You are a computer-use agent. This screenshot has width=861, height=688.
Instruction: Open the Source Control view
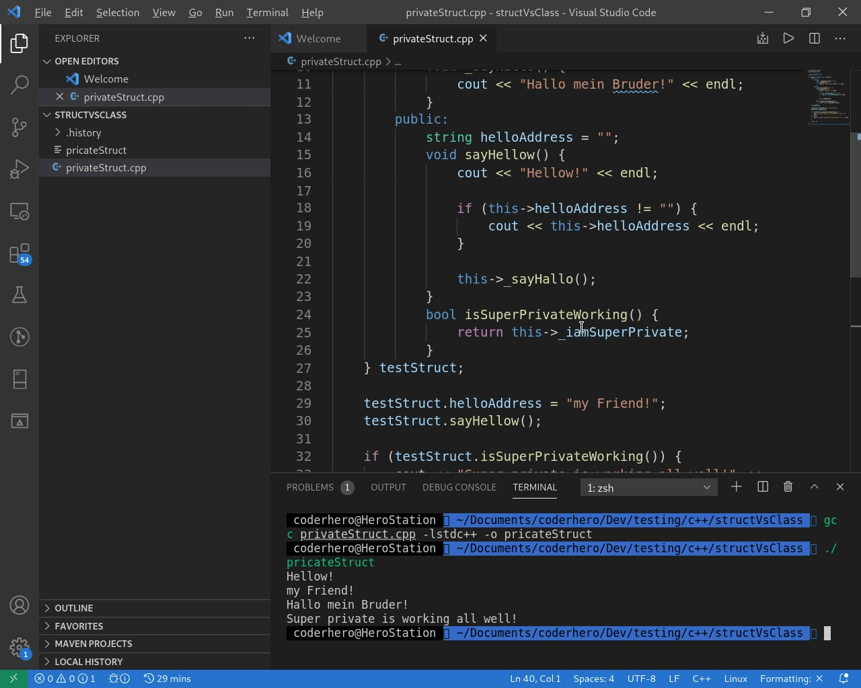(x=20, y=127)
